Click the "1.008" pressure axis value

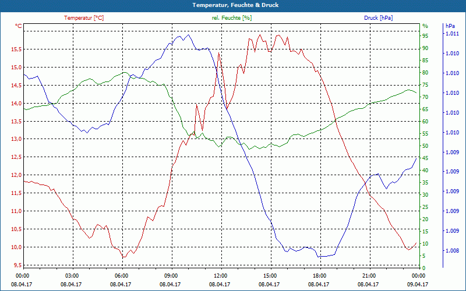click(452, 251)
